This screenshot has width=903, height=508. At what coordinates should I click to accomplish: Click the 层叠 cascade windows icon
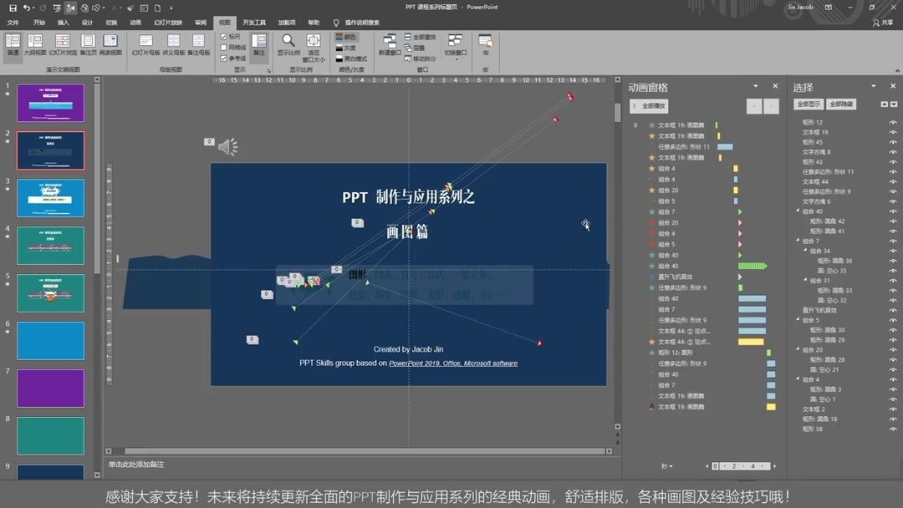tap(407, 49)
